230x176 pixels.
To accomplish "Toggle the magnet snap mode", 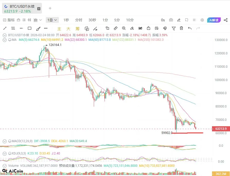I will (x=165, y=28).
